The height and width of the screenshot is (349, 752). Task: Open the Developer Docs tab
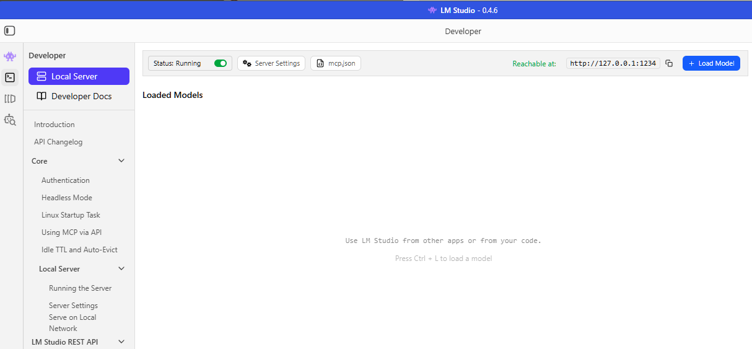click(79, 96)
